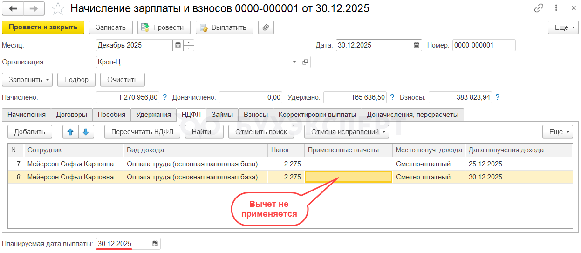Click the Удержано value 165 686,50
Image resolution: width=581 pixels, height=253 pixels.
pos(355,97)
